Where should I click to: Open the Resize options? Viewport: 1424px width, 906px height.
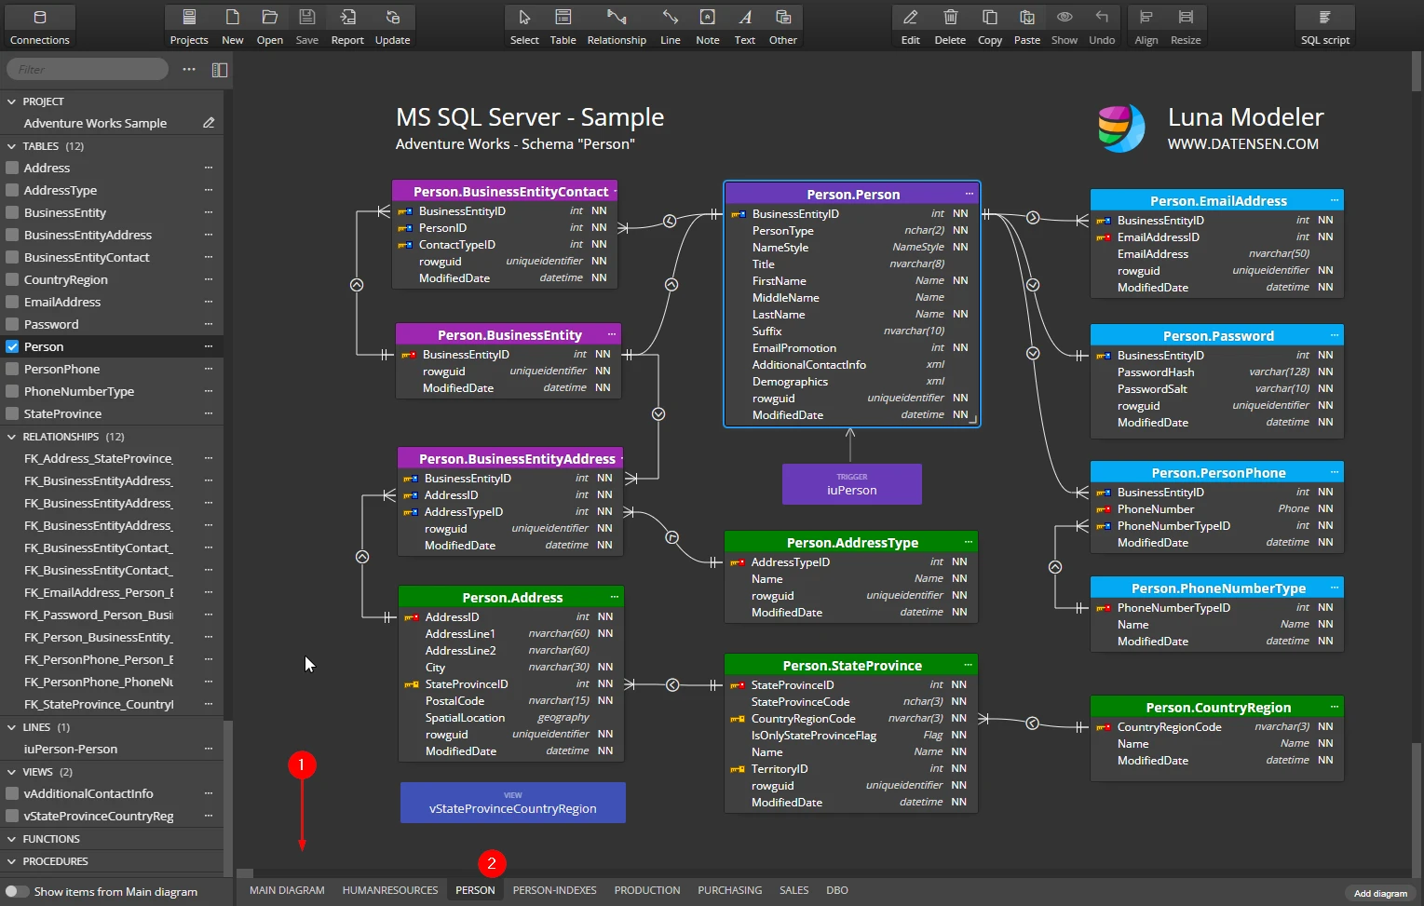1186,26
